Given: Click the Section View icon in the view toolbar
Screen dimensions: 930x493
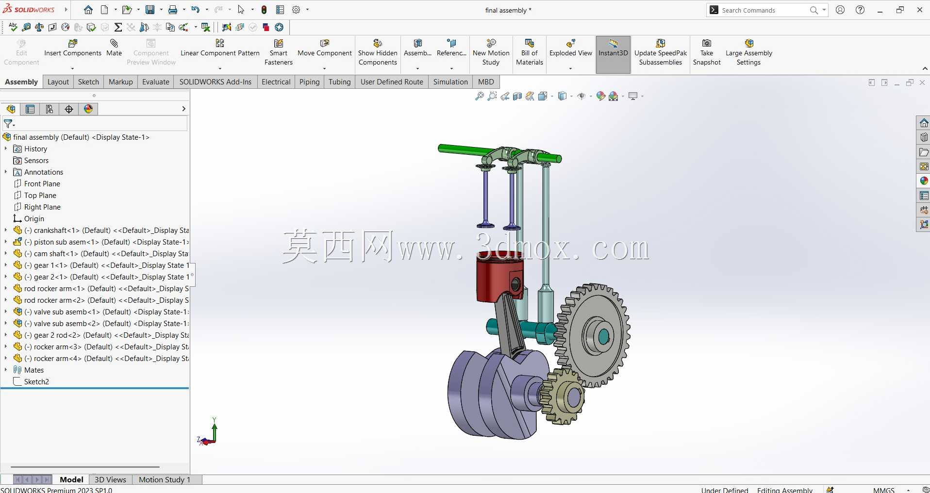Looking at the screenshot, I should pos(517,96).
